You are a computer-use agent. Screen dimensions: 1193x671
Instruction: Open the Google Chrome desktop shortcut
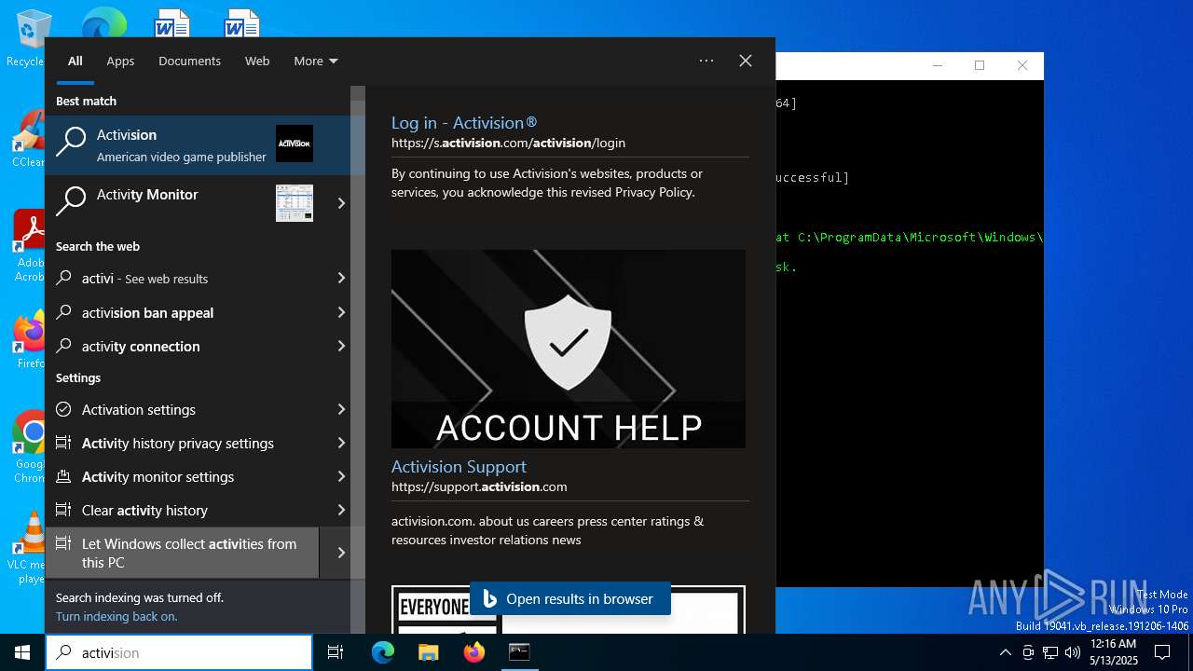click(x=28, y=446)
